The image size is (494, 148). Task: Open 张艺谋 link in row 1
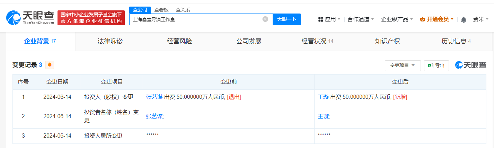[x=154, y=97]
